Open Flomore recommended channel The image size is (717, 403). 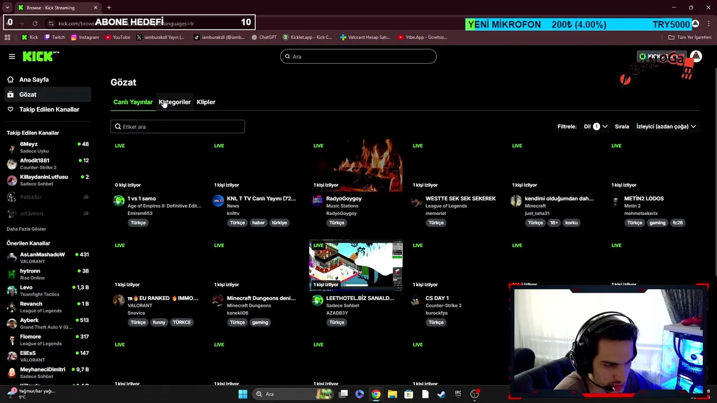48,340
